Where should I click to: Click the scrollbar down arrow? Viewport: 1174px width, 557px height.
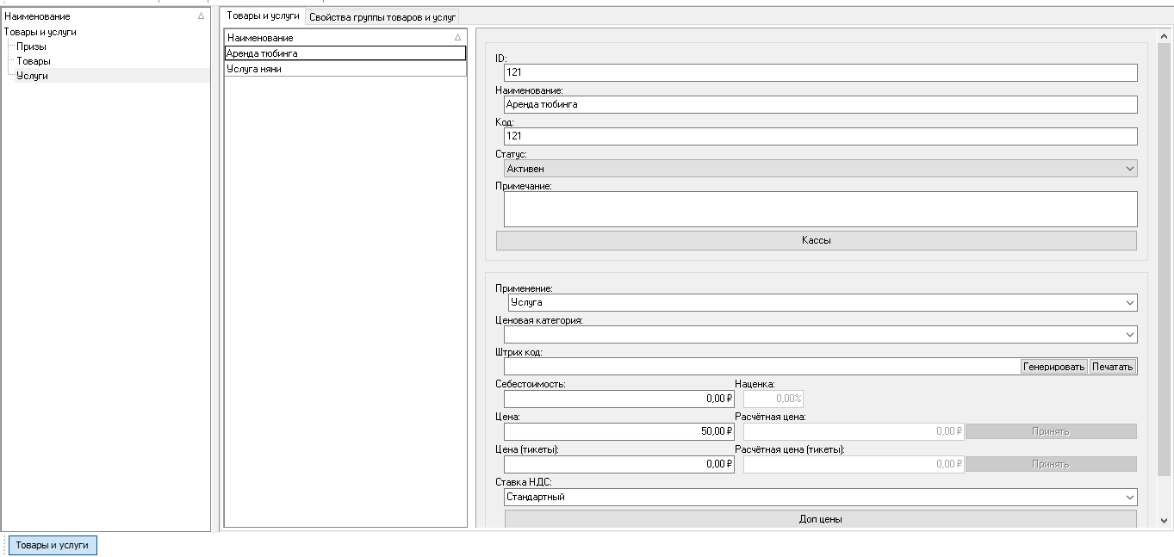1165,521
